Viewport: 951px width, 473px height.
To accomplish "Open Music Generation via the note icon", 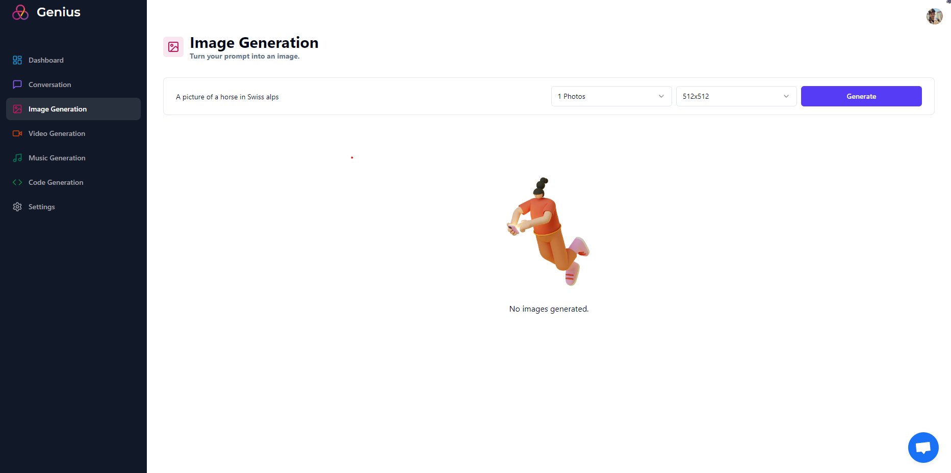I will click(x=17, y=158).
